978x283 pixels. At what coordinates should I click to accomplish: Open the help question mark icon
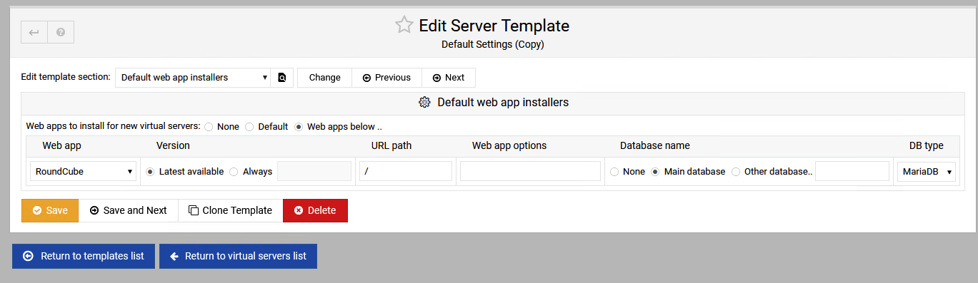(61, 32)
